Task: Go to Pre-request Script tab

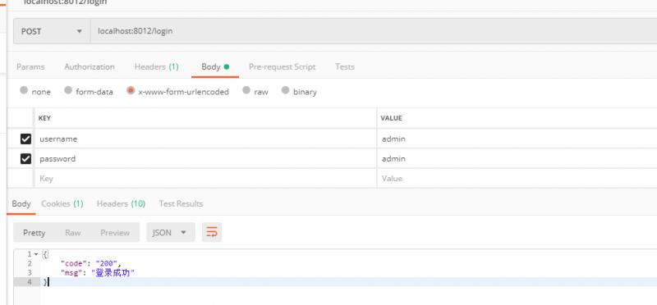Action: coord(282,67)
